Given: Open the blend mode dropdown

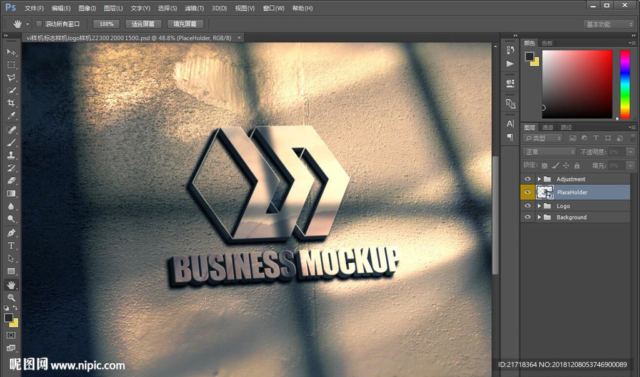Looking at the screenshot, I should [x=549, y=152].
